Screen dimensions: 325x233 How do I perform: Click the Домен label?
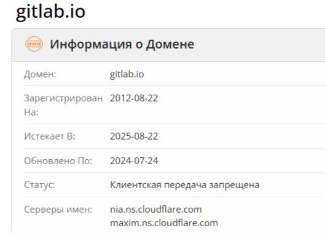tap(40, 74)
